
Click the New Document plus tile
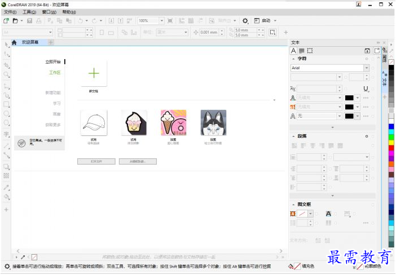coord(94,73)
